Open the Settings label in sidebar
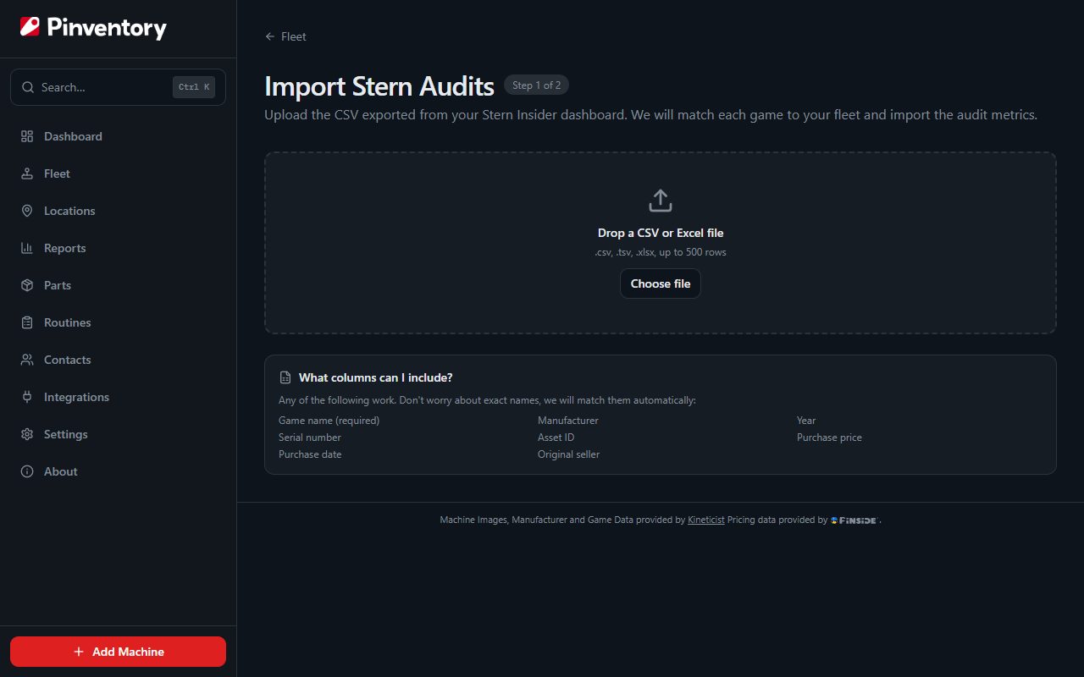This screenshot has width=1084, height=677. coord(65,434)
